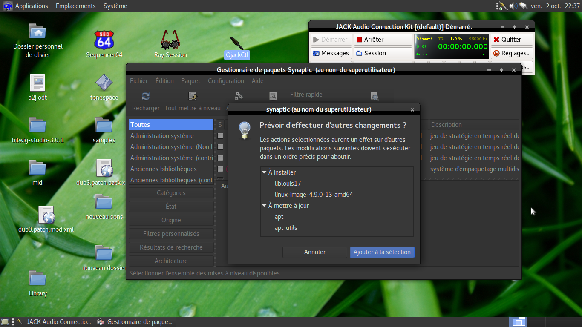Select linux-image-4.9.0-13-amd64 in the list

337,195
